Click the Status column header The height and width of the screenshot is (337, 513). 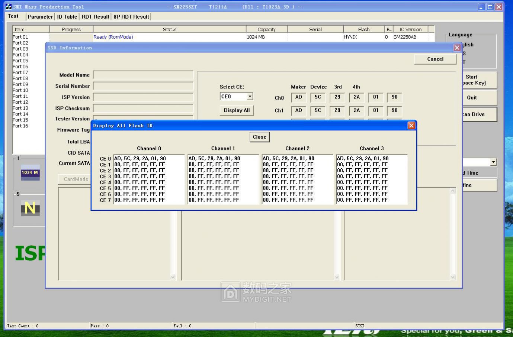pos(170,29)
